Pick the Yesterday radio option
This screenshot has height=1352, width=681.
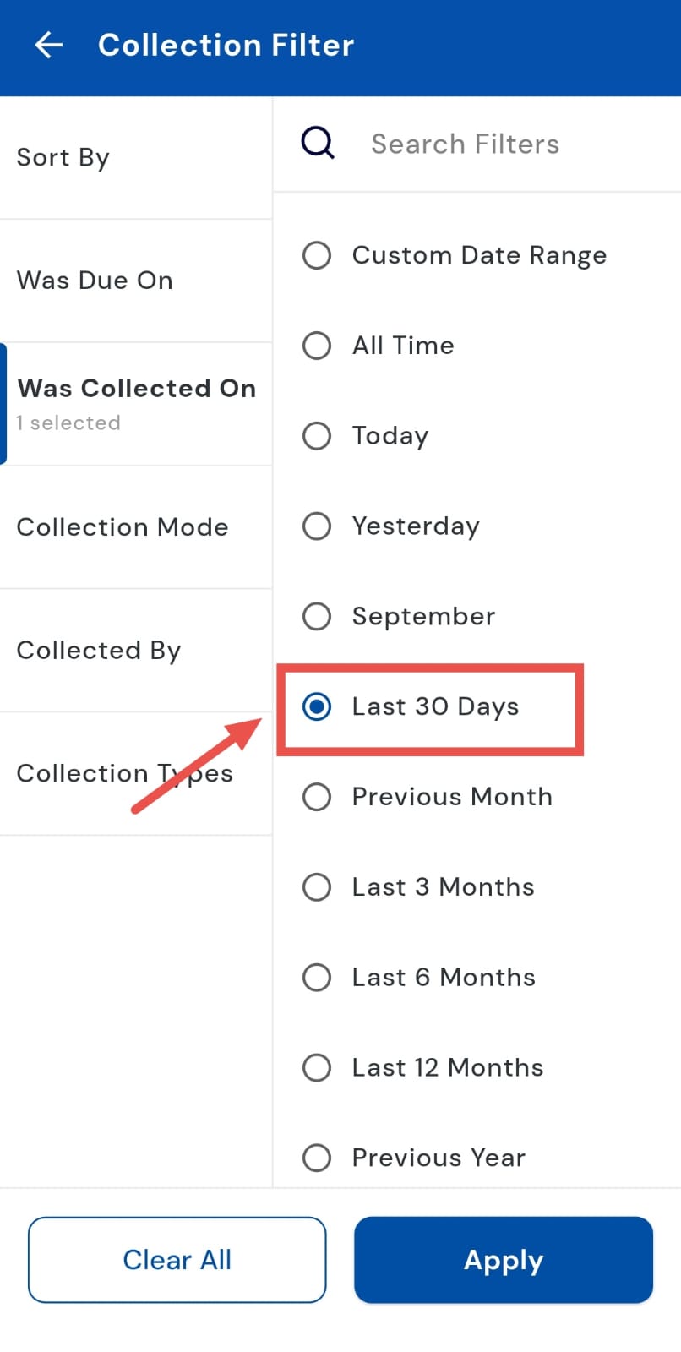[317, 526]
